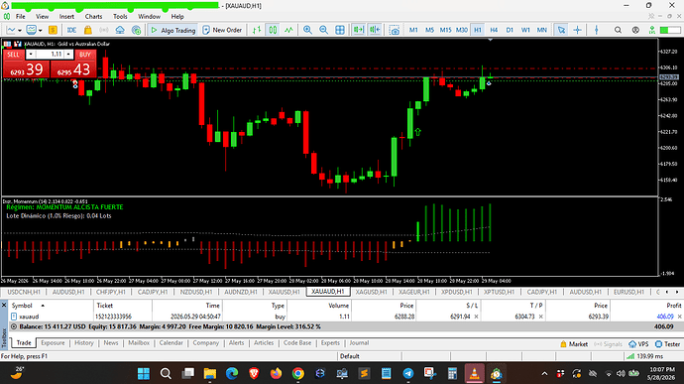Select the Crosshair tool

coord(577,30)
